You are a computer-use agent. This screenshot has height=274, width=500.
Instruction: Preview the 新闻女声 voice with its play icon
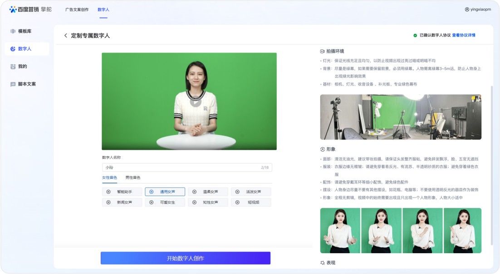(x=108, y=202)
